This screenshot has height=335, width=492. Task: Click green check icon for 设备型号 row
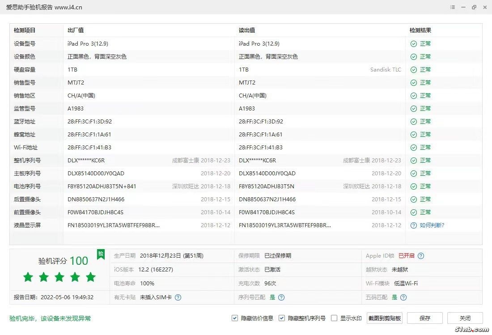pos(414,44)
